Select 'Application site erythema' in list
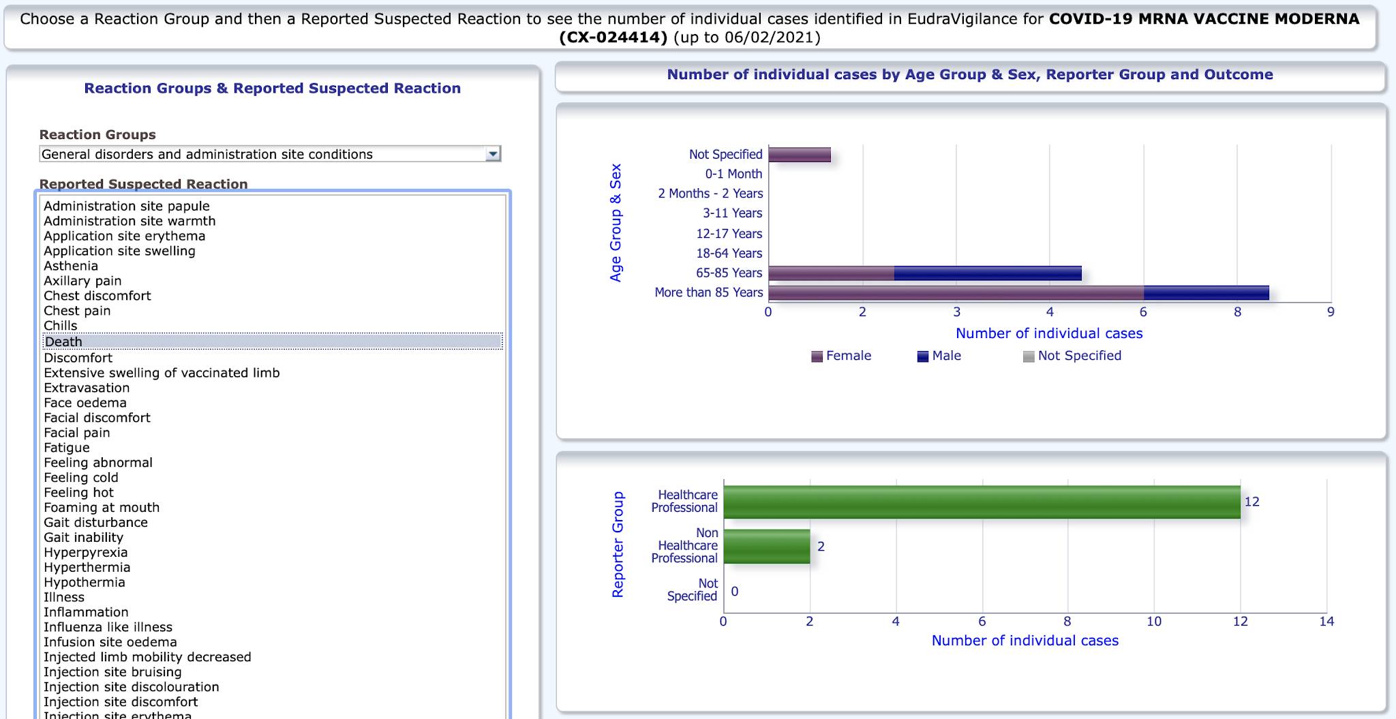This screenshot has width=1396, height=719. tap(124, 236)
